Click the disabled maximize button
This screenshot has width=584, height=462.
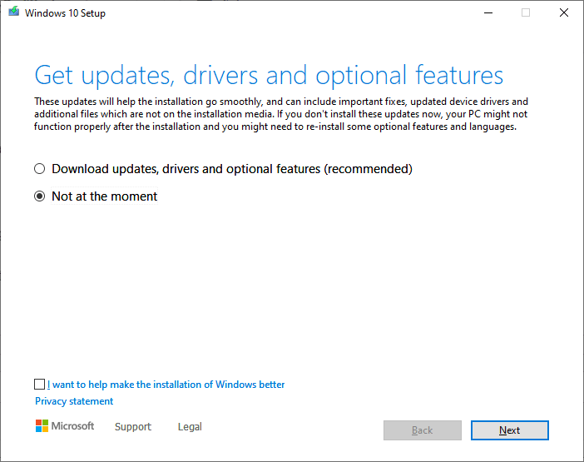click(x=526, y=12)
